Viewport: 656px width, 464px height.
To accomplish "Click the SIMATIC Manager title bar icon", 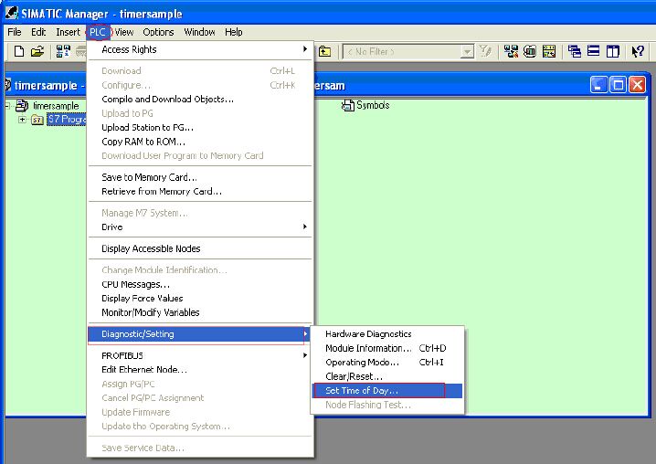I will pos(11,13).
